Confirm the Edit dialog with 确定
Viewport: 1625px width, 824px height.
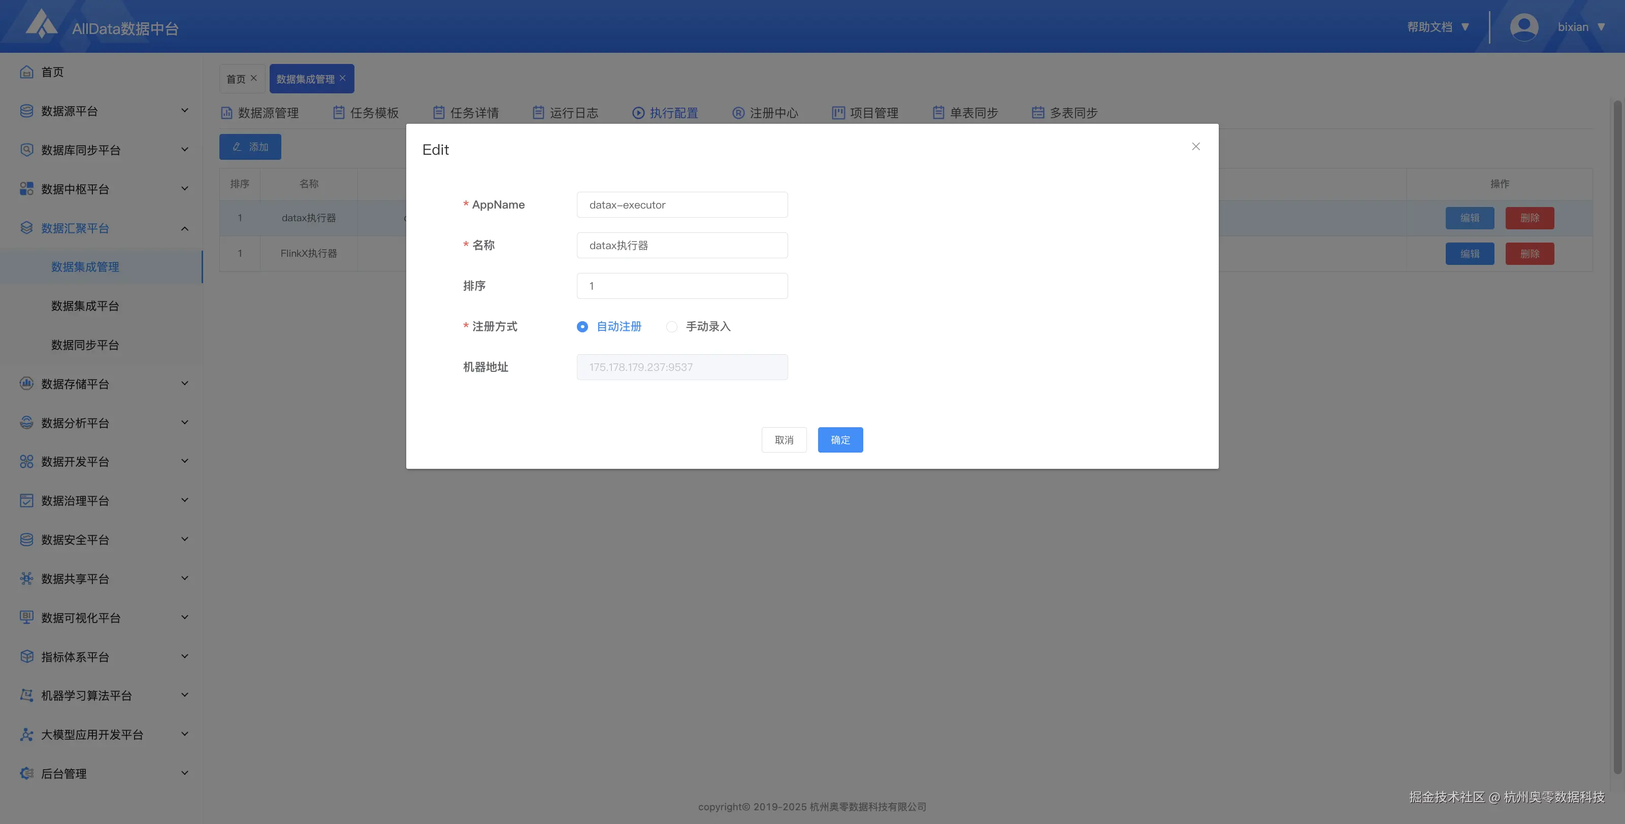tap(840, 439)
